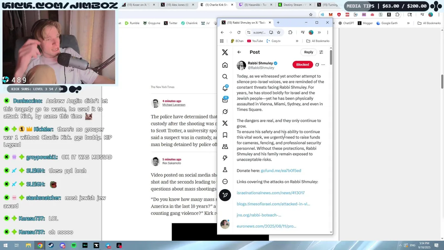This screenshot has width=444, height=250.
Task: Open ChatGPT bookmark in main browser
Action: pyautogui.click(x=346, y=23)
